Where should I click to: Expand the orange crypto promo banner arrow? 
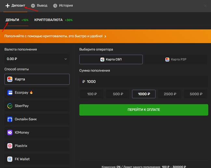(105, 36)
